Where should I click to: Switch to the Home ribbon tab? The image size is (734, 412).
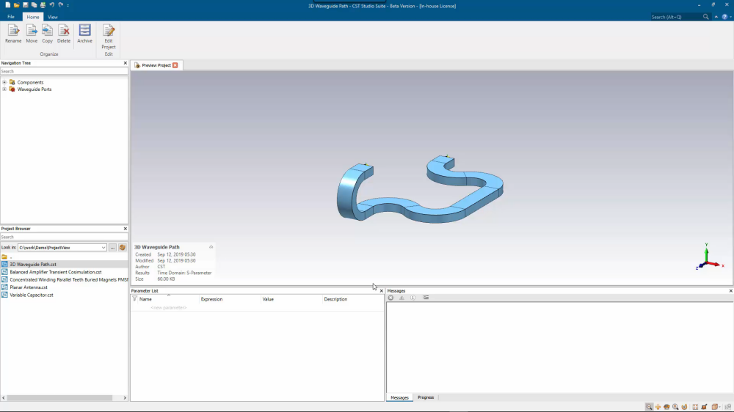(x=33, y=17)
